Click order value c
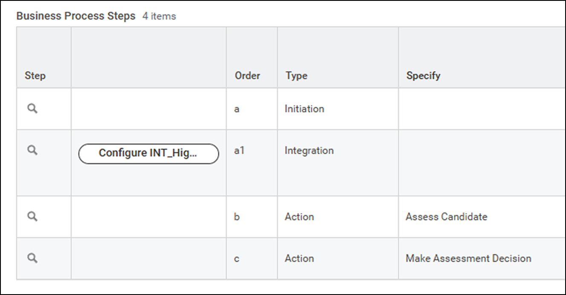This screenshot has height=295, width=566. point(237,258)
